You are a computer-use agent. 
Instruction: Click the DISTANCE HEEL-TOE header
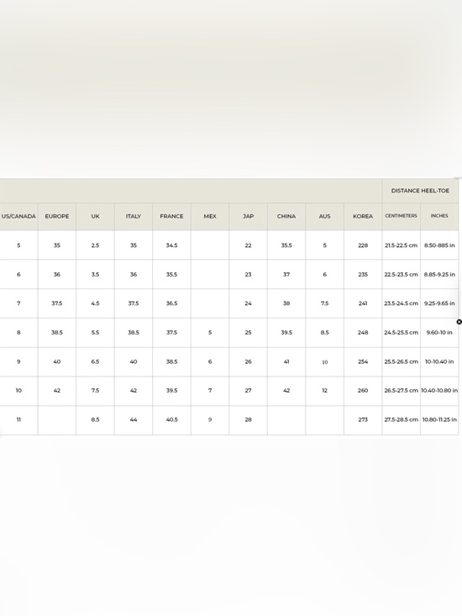click(420, 191)
